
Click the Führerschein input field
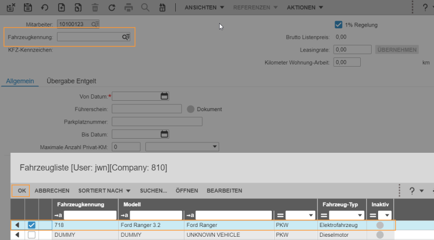(x=146, y=109)
